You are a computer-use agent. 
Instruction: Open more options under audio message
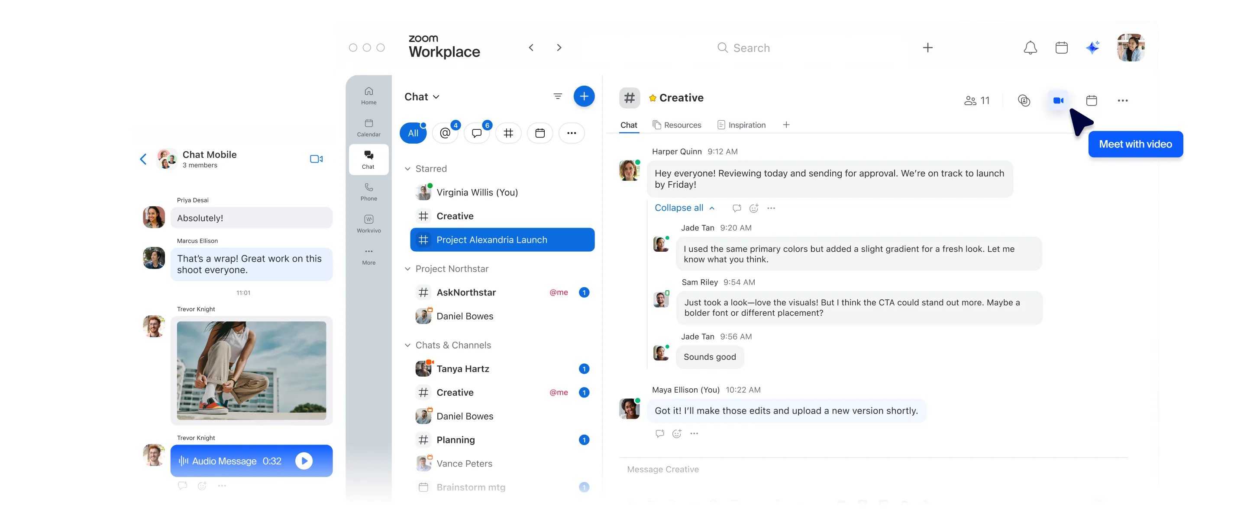[x=222, y=486]
